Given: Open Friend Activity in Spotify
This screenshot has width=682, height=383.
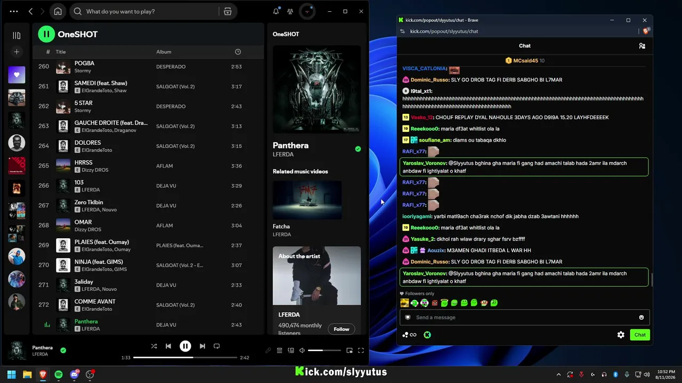Looking at the screenshot, I should tap(290, 11).
